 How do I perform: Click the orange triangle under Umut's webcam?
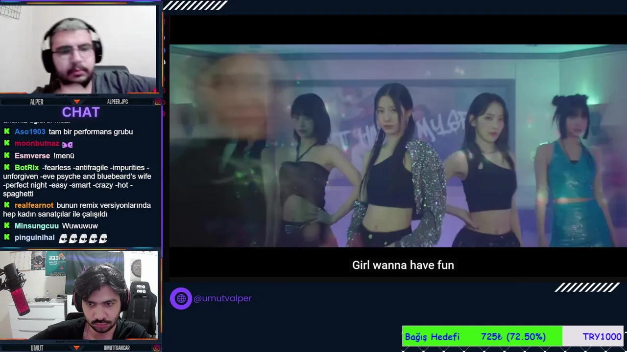click(x=76, y=348)
